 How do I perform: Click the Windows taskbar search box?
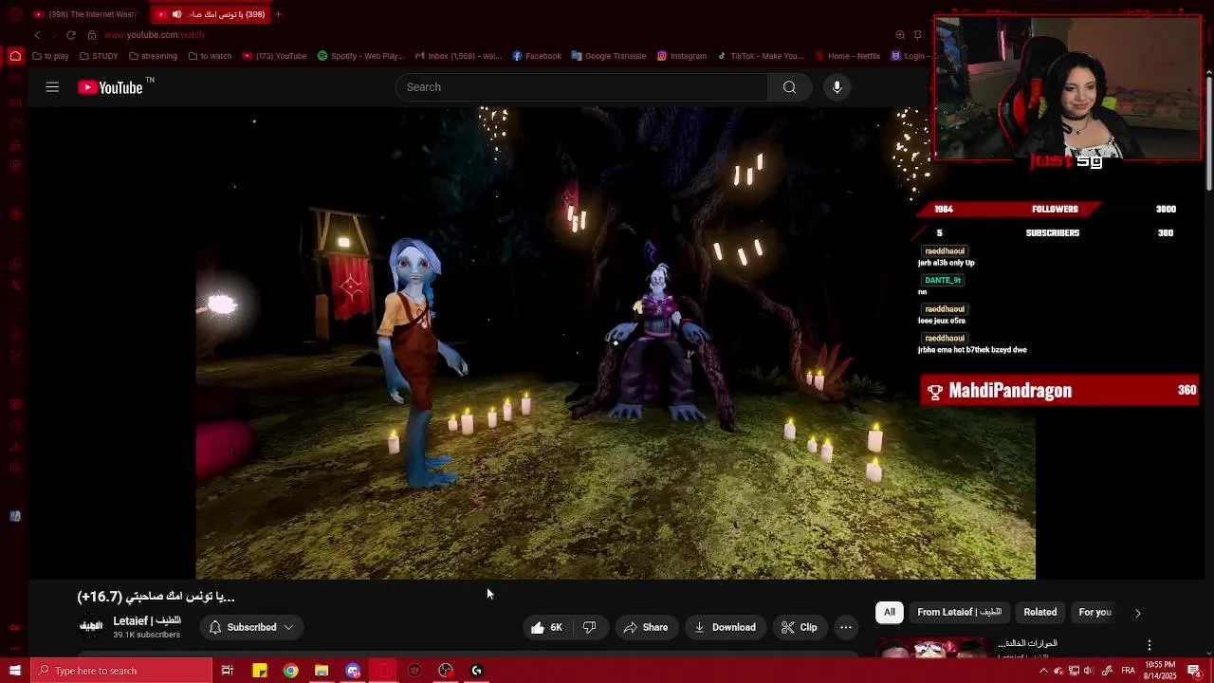pos(120,671)
